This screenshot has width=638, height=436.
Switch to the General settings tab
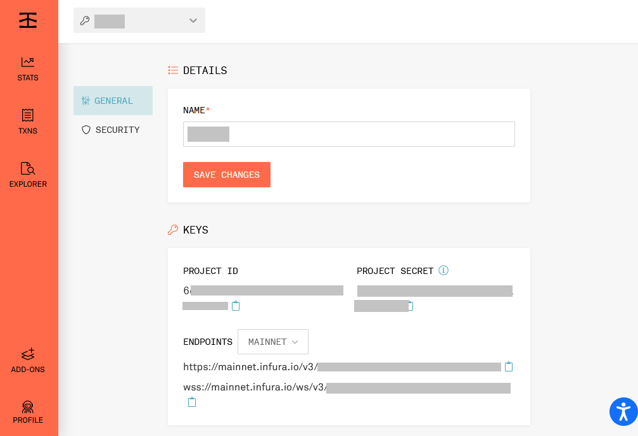pos(113,101)
